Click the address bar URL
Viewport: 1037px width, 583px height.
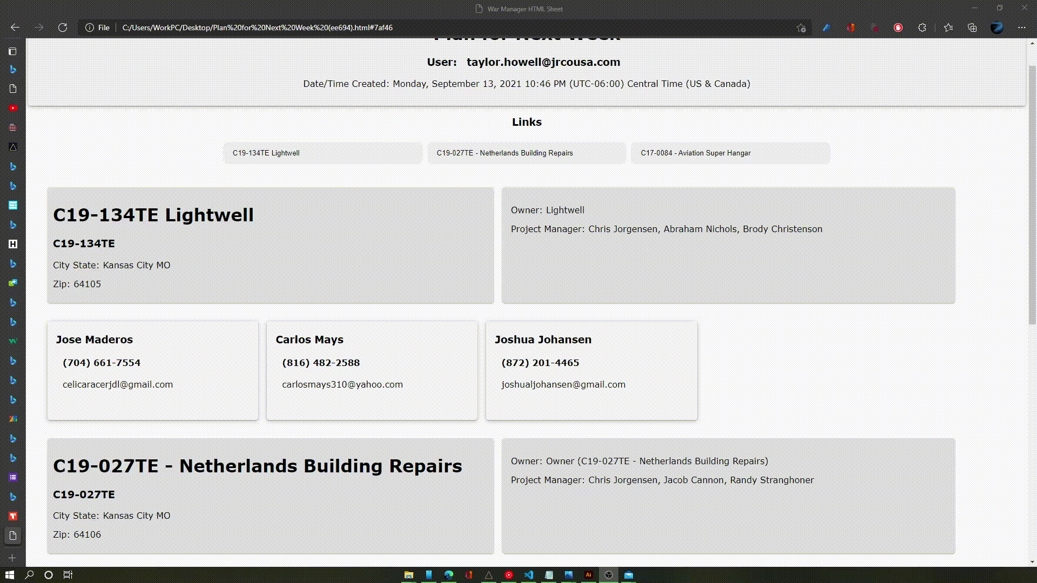point(258,28)
